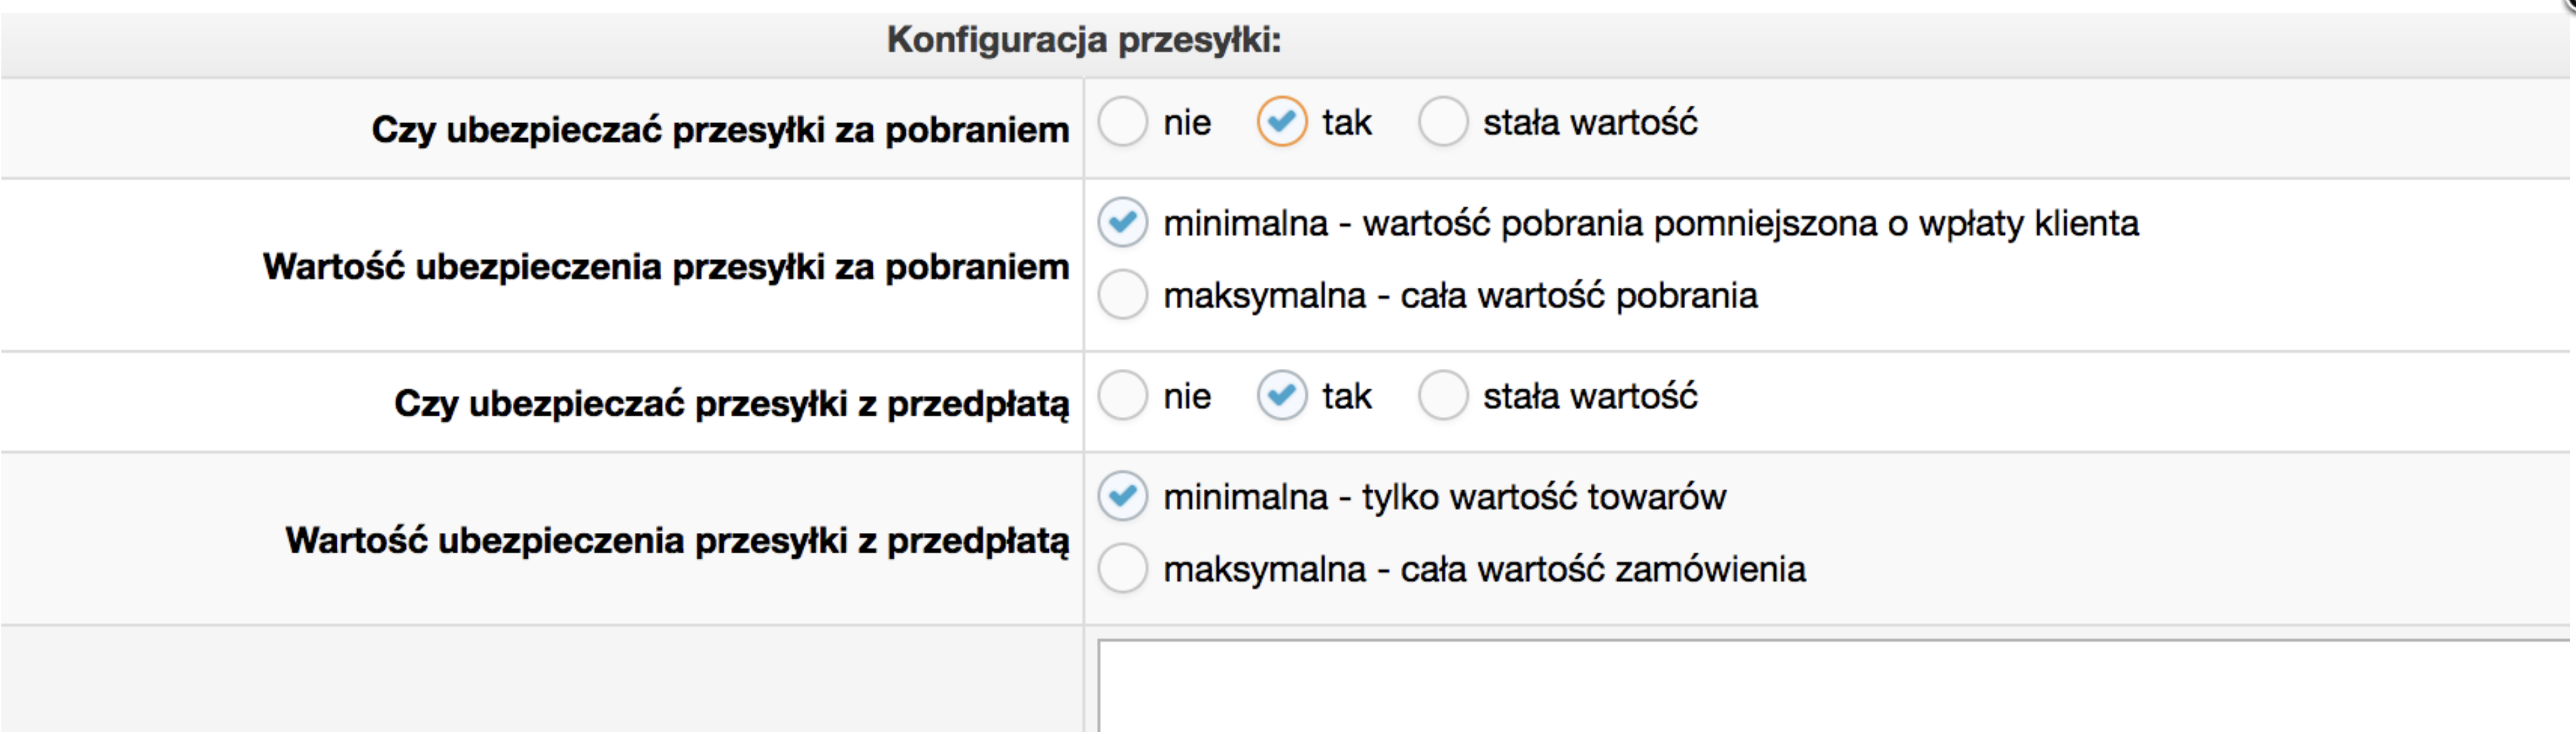
Task: Select 'nie' for insuring prepaid shipments
Action: tap(1123, 396)
